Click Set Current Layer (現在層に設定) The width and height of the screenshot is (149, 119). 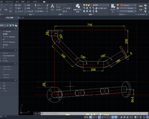point(101,8)
